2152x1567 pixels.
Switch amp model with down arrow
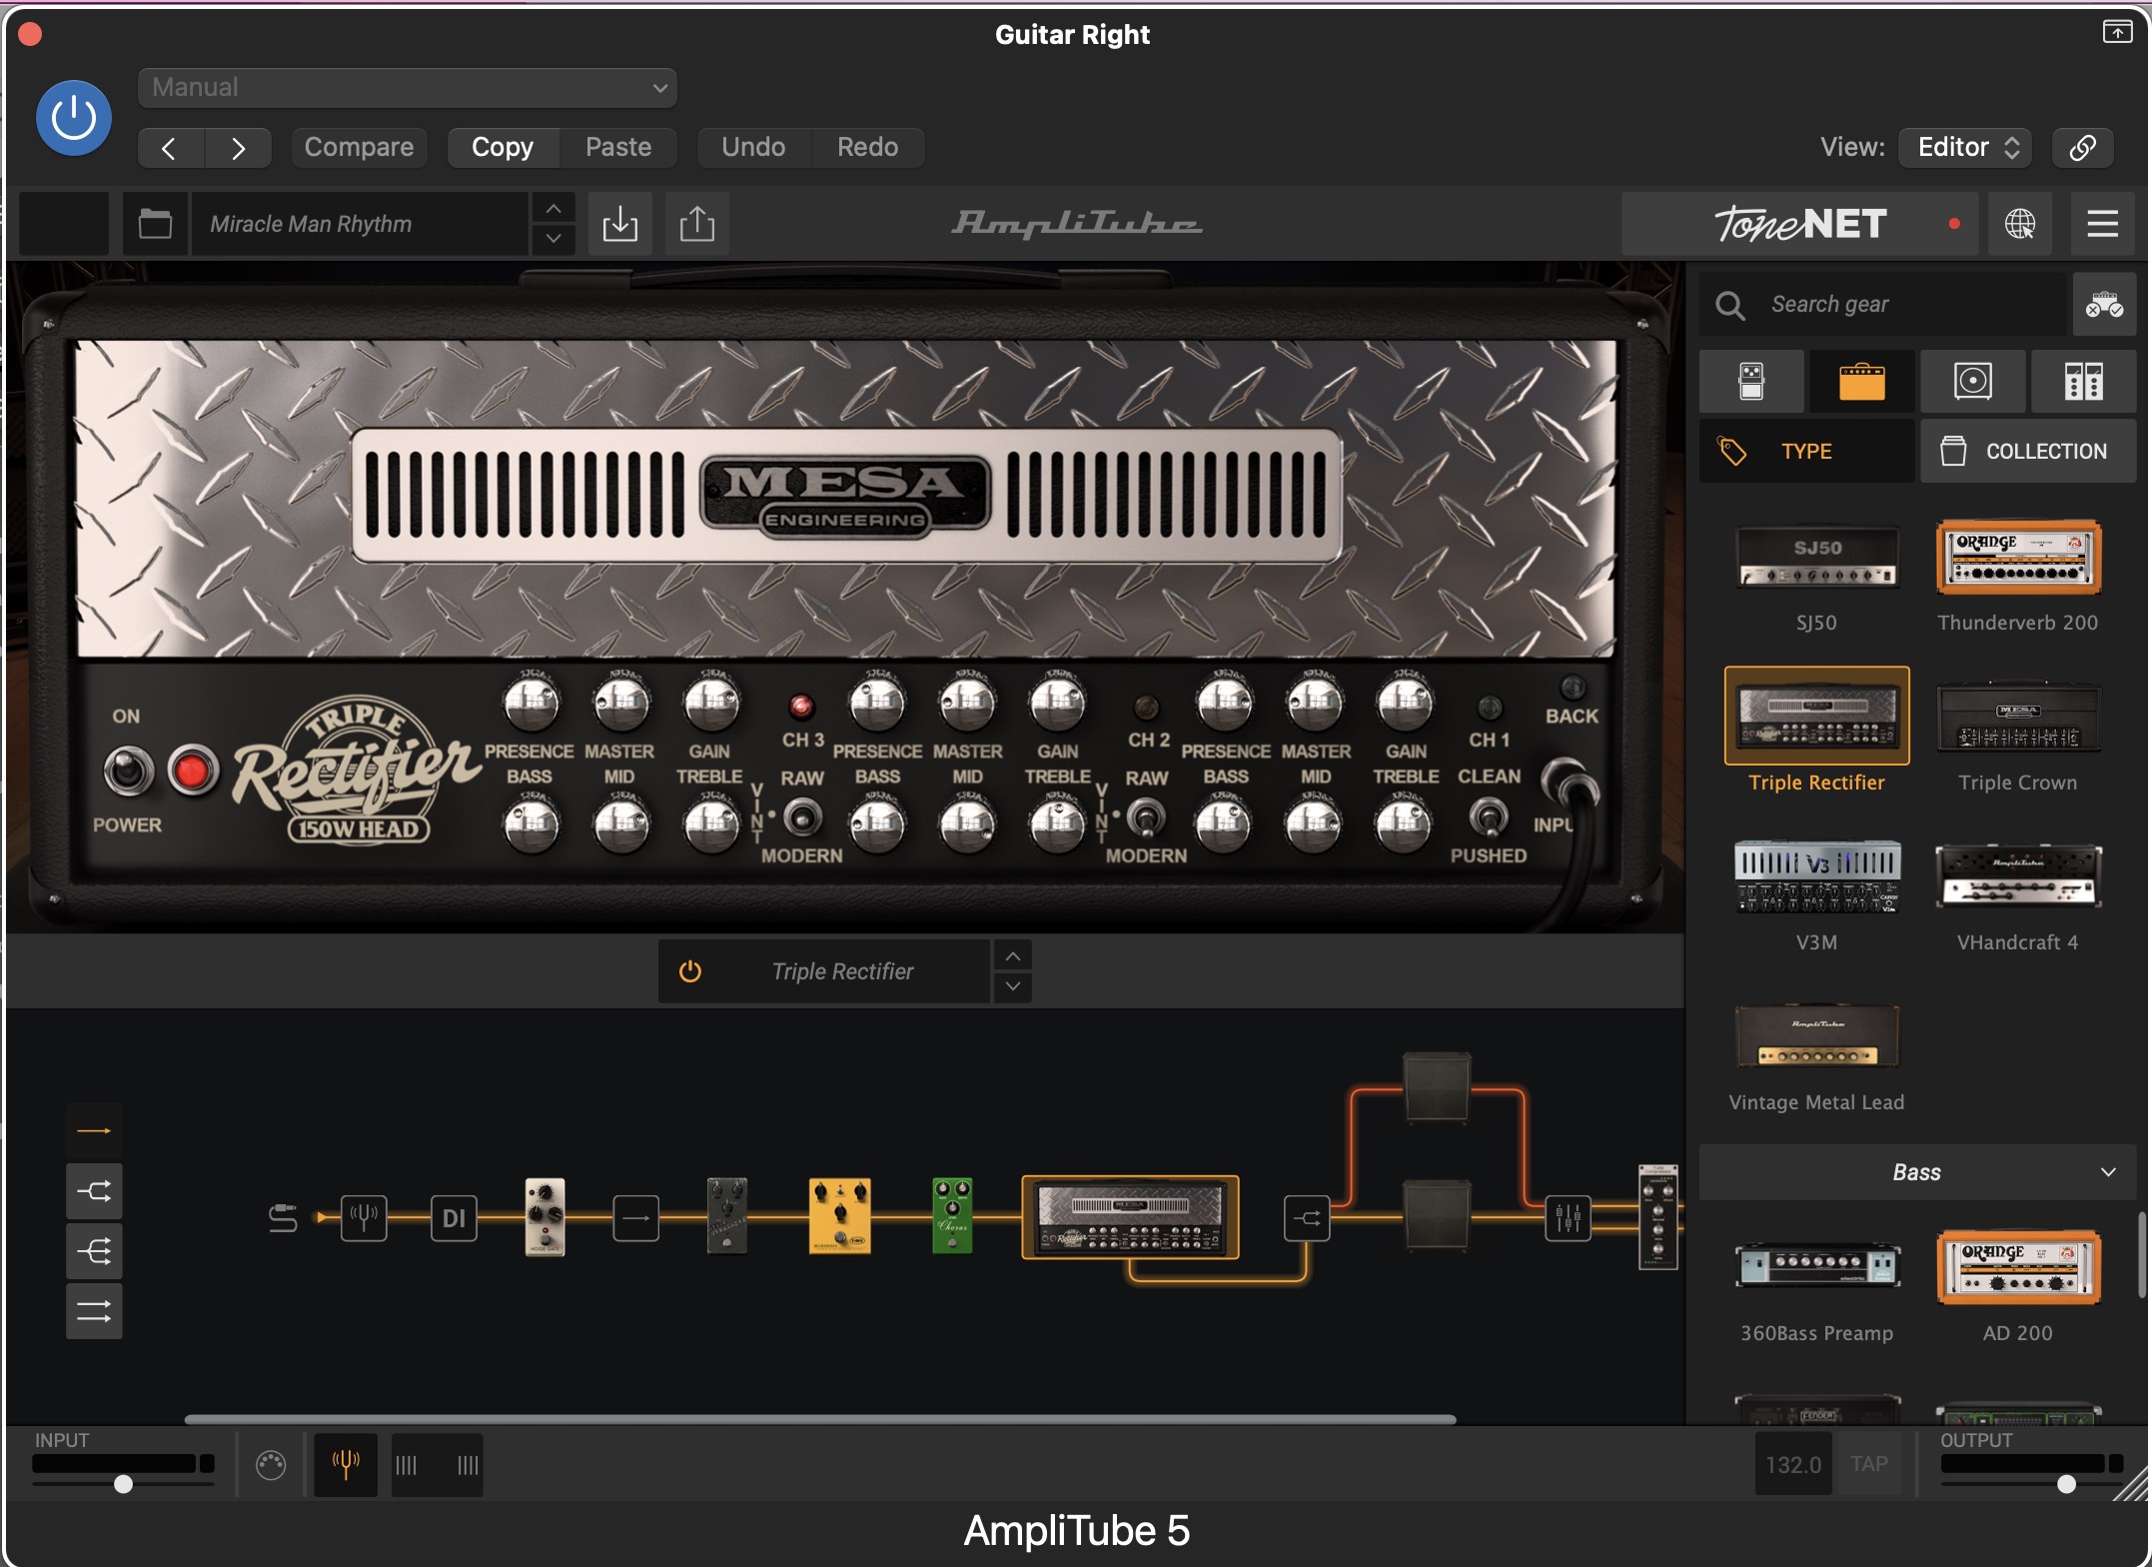tap(1013, 986)
